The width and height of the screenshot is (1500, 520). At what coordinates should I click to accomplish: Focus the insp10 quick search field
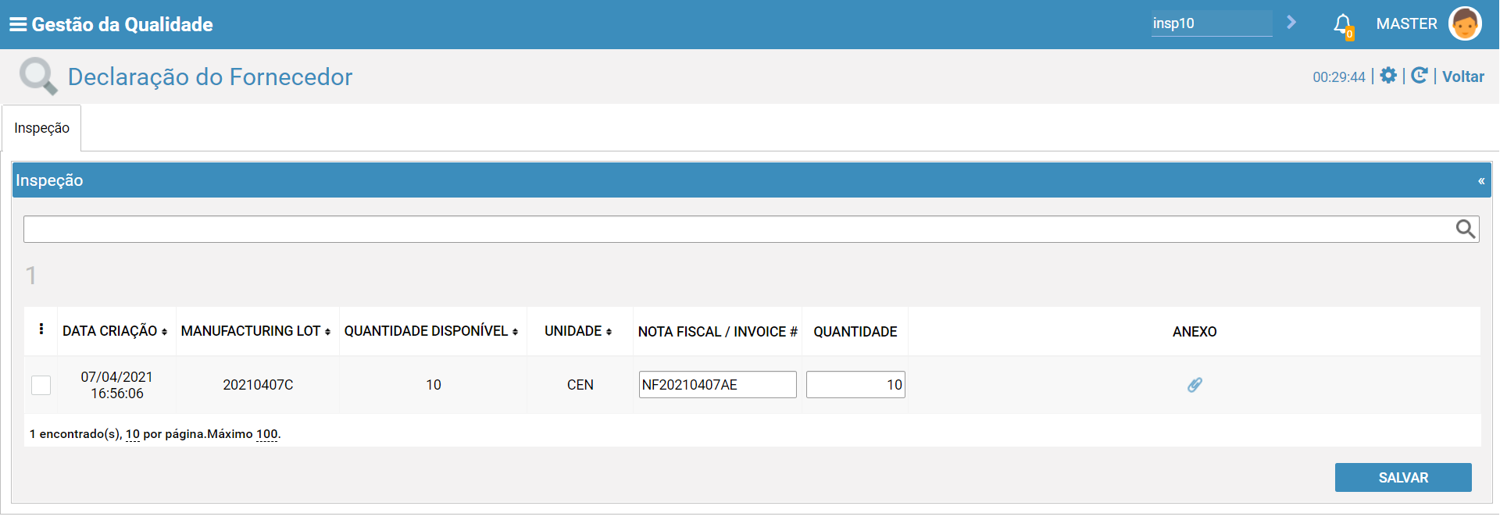point(1212,23)
